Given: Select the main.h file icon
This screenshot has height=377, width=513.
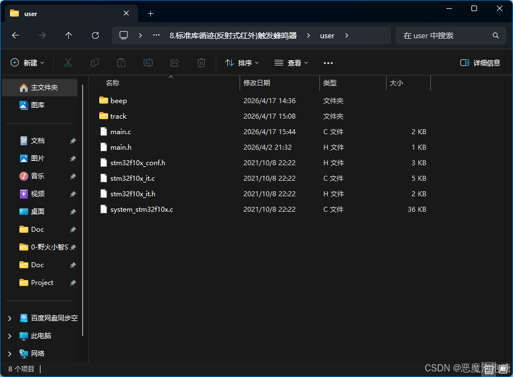Looking at the screenshot, I should (104, 147).
